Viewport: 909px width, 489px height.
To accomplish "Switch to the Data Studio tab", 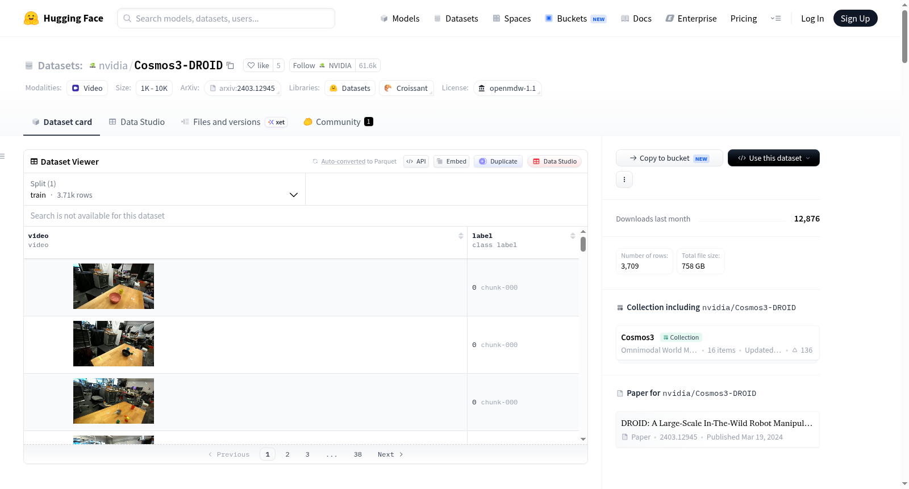I will click(137, 122).
